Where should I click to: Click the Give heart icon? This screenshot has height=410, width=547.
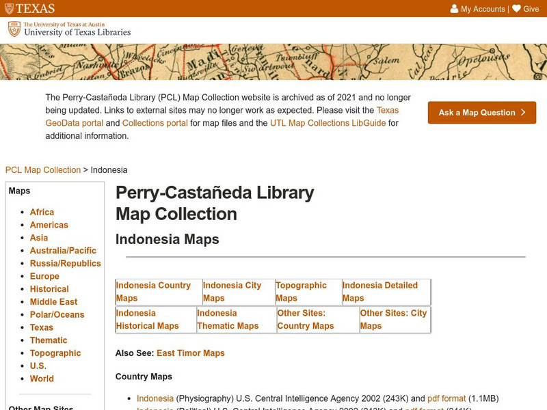click(x=516, y=9)
